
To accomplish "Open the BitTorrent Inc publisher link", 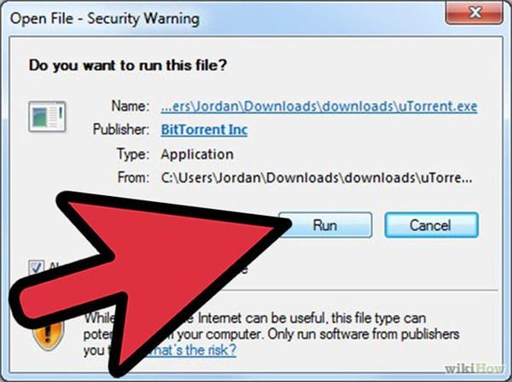I will tap(204, 130).
